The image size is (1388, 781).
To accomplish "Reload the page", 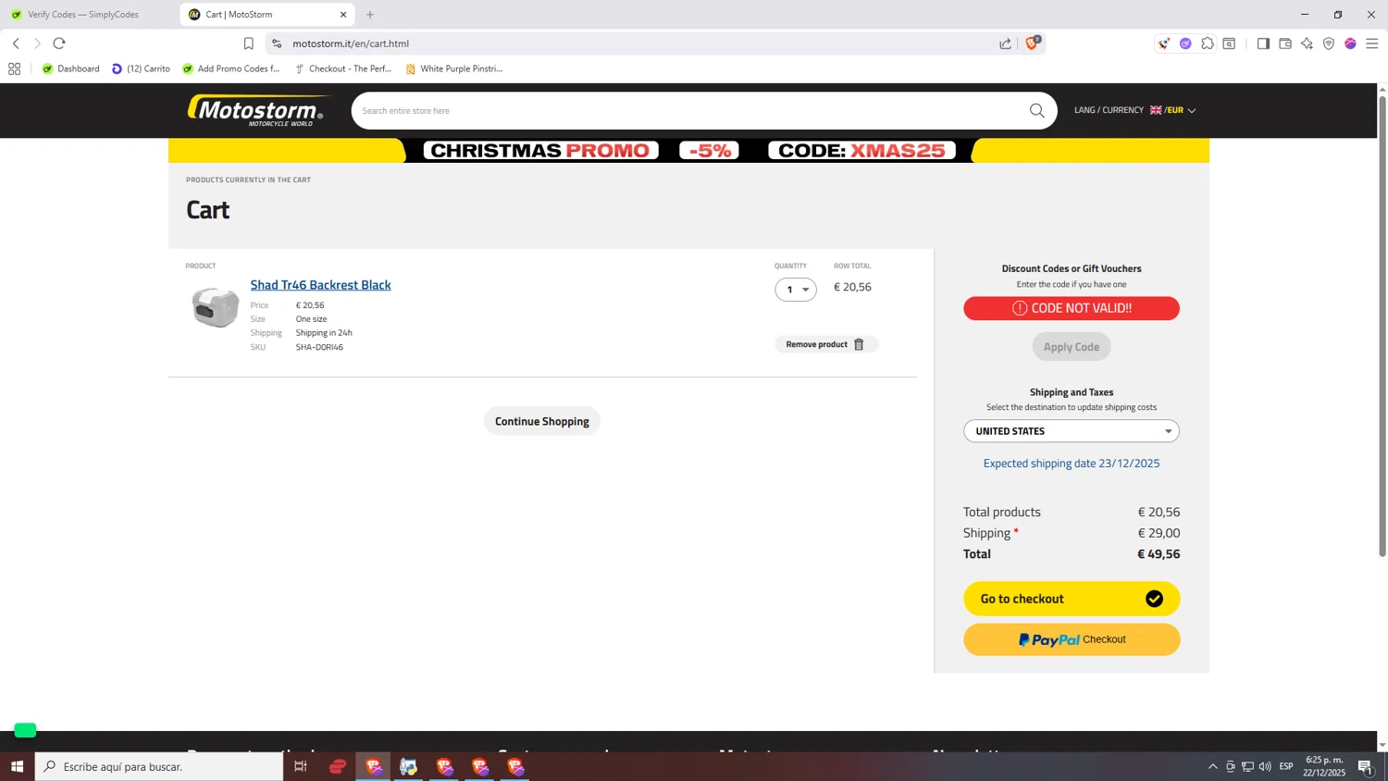I will pyautogui.click(x=59, y=43).
